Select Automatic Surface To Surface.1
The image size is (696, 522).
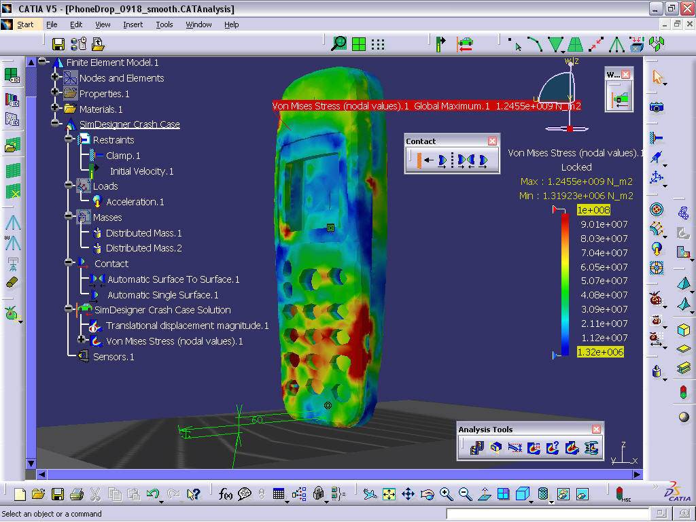[x=173, y=279]
